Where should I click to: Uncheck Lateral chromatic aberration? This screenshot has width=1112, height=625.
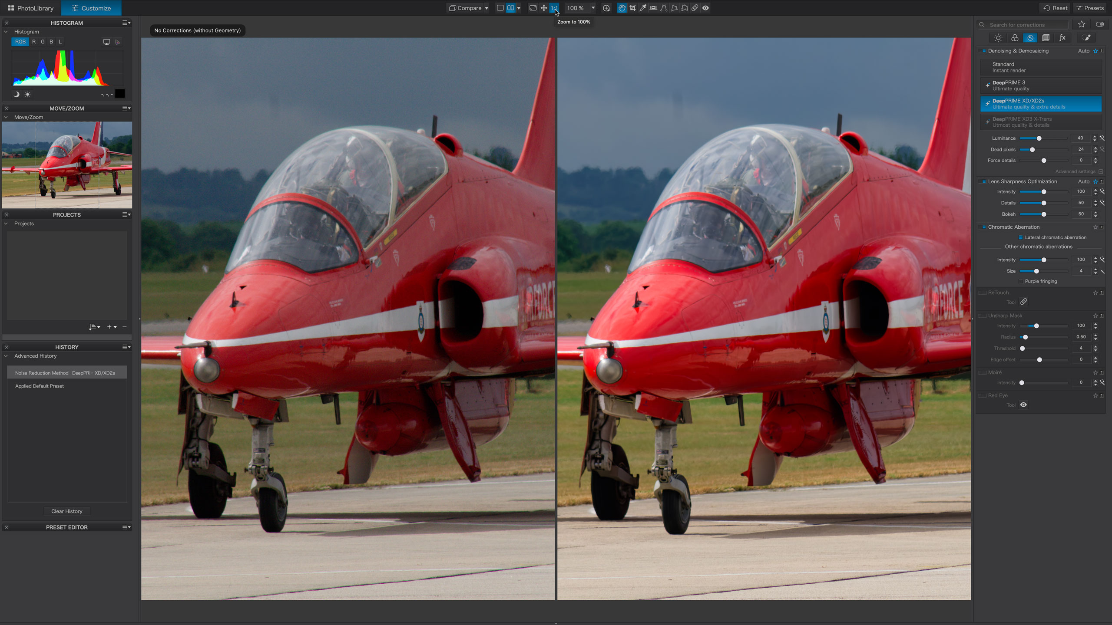pos(1021,237)
